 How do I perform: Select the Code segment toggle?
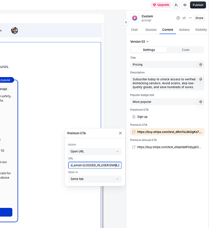[x=185, y=50]
